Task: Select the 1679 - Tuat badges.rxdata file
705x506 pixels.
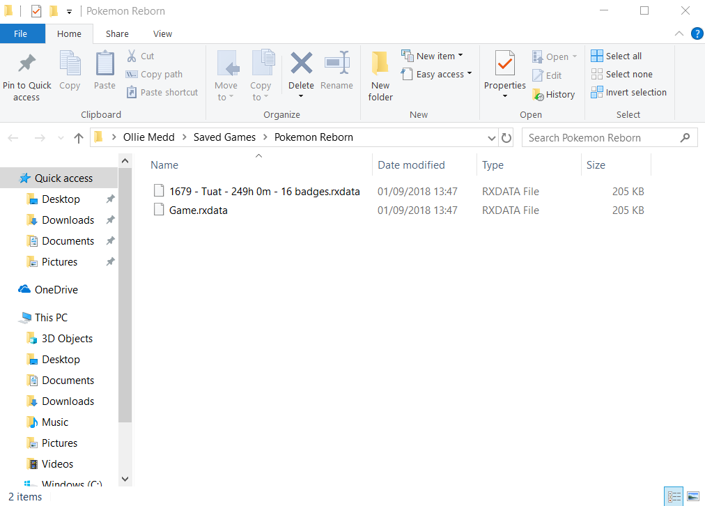Action: [265, 192]
